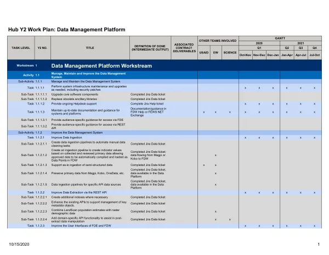
Task: Click Activity 1.1 row label
Action: [x=31, y=75]
